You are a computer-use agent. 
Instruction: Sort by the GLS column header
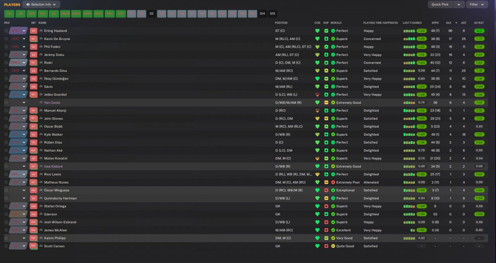pyautogui.click(x=448, y=23)
